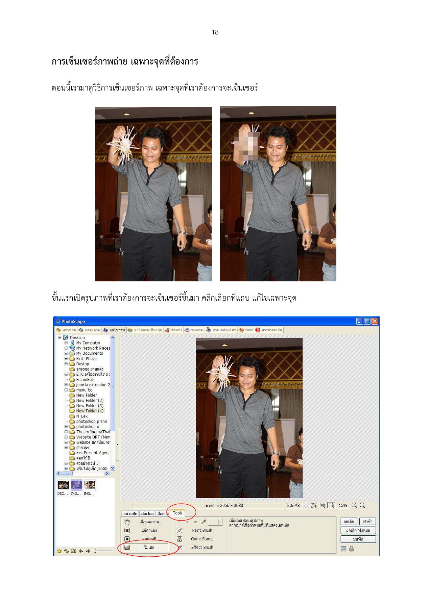
Task: Activate the color picker eyedropper icon
Action: coord(204,522)
